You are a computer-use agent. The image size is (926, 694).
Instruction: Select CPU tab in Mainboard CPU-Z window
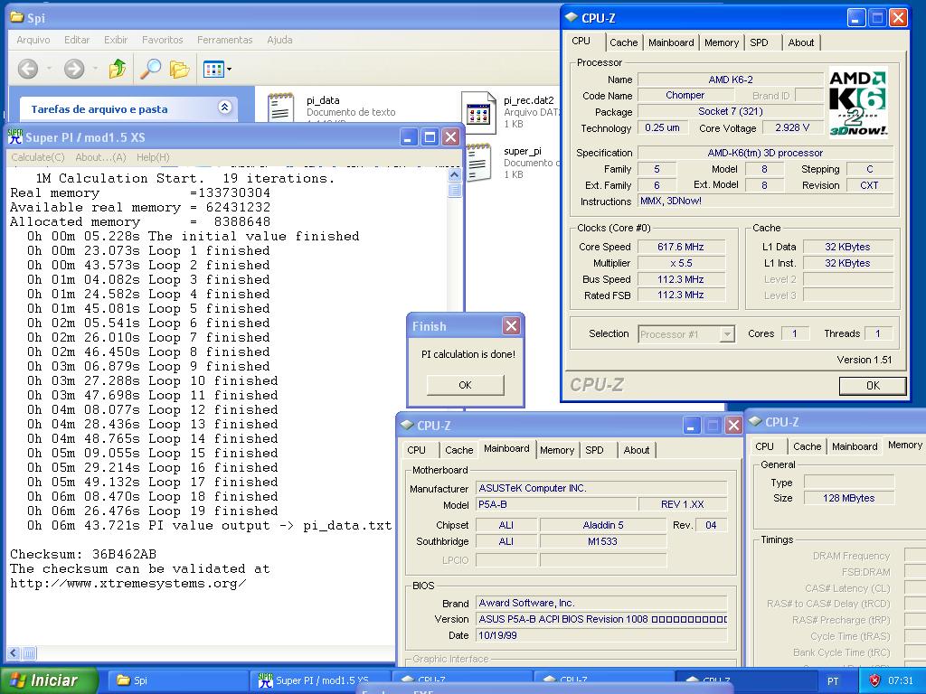click(416, 450)
